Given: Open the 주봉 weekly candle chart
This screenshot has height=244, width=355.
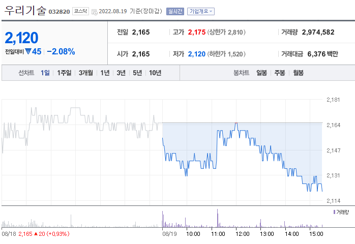Looking at the screenshot, I should tap(280, 73).
